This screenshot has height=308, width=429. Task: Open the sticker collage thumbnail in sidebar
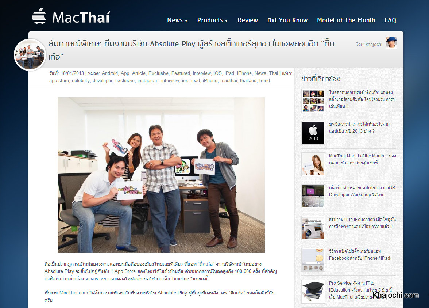point(313,101)
